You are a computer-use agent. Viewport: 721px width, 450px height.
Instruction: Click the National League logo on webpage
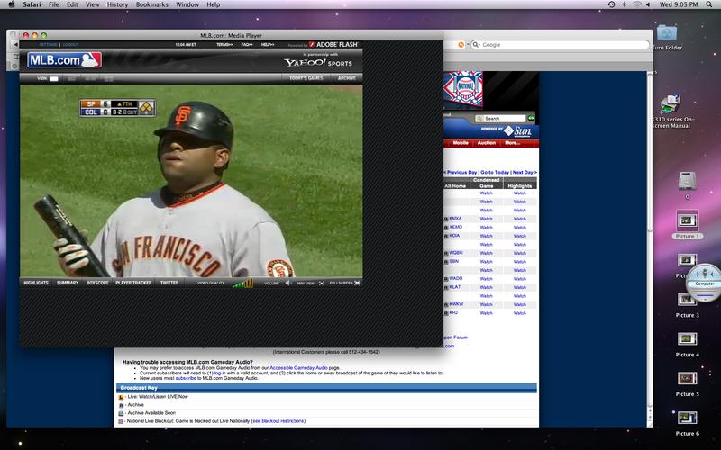(x=463, y=88)
